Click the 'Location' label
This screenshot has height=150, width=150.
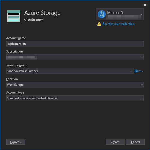(x=12, y=79)
